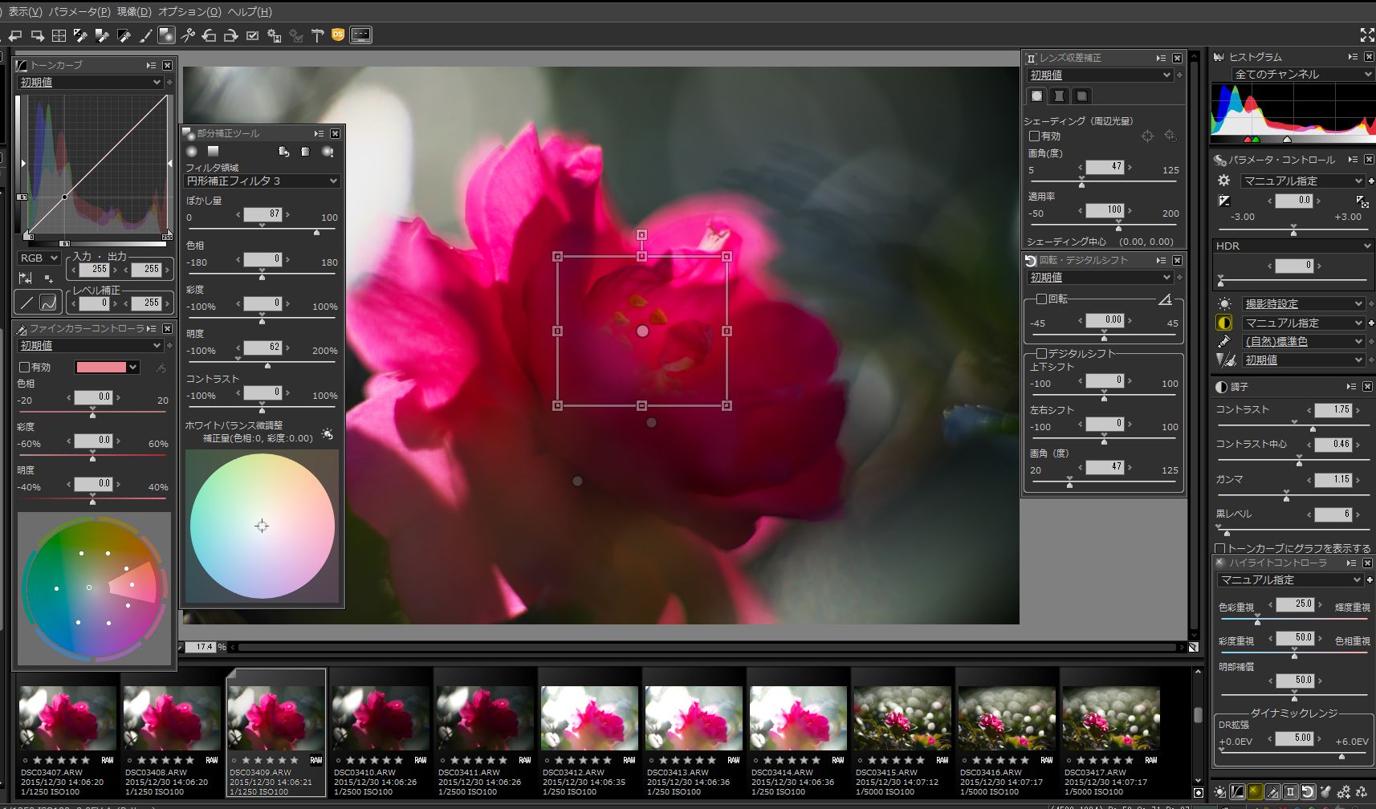The image size is (1376, 809).
Task: Open the ヘルプ(H) menu
Action: point(250,12)
